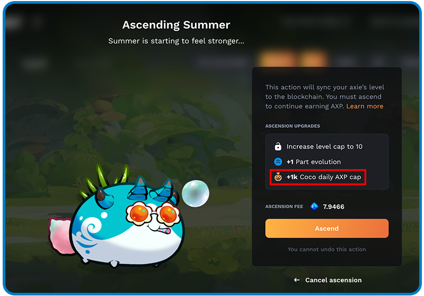Open the Learn more link
424x296 pixels.
[x=365, y=106]
